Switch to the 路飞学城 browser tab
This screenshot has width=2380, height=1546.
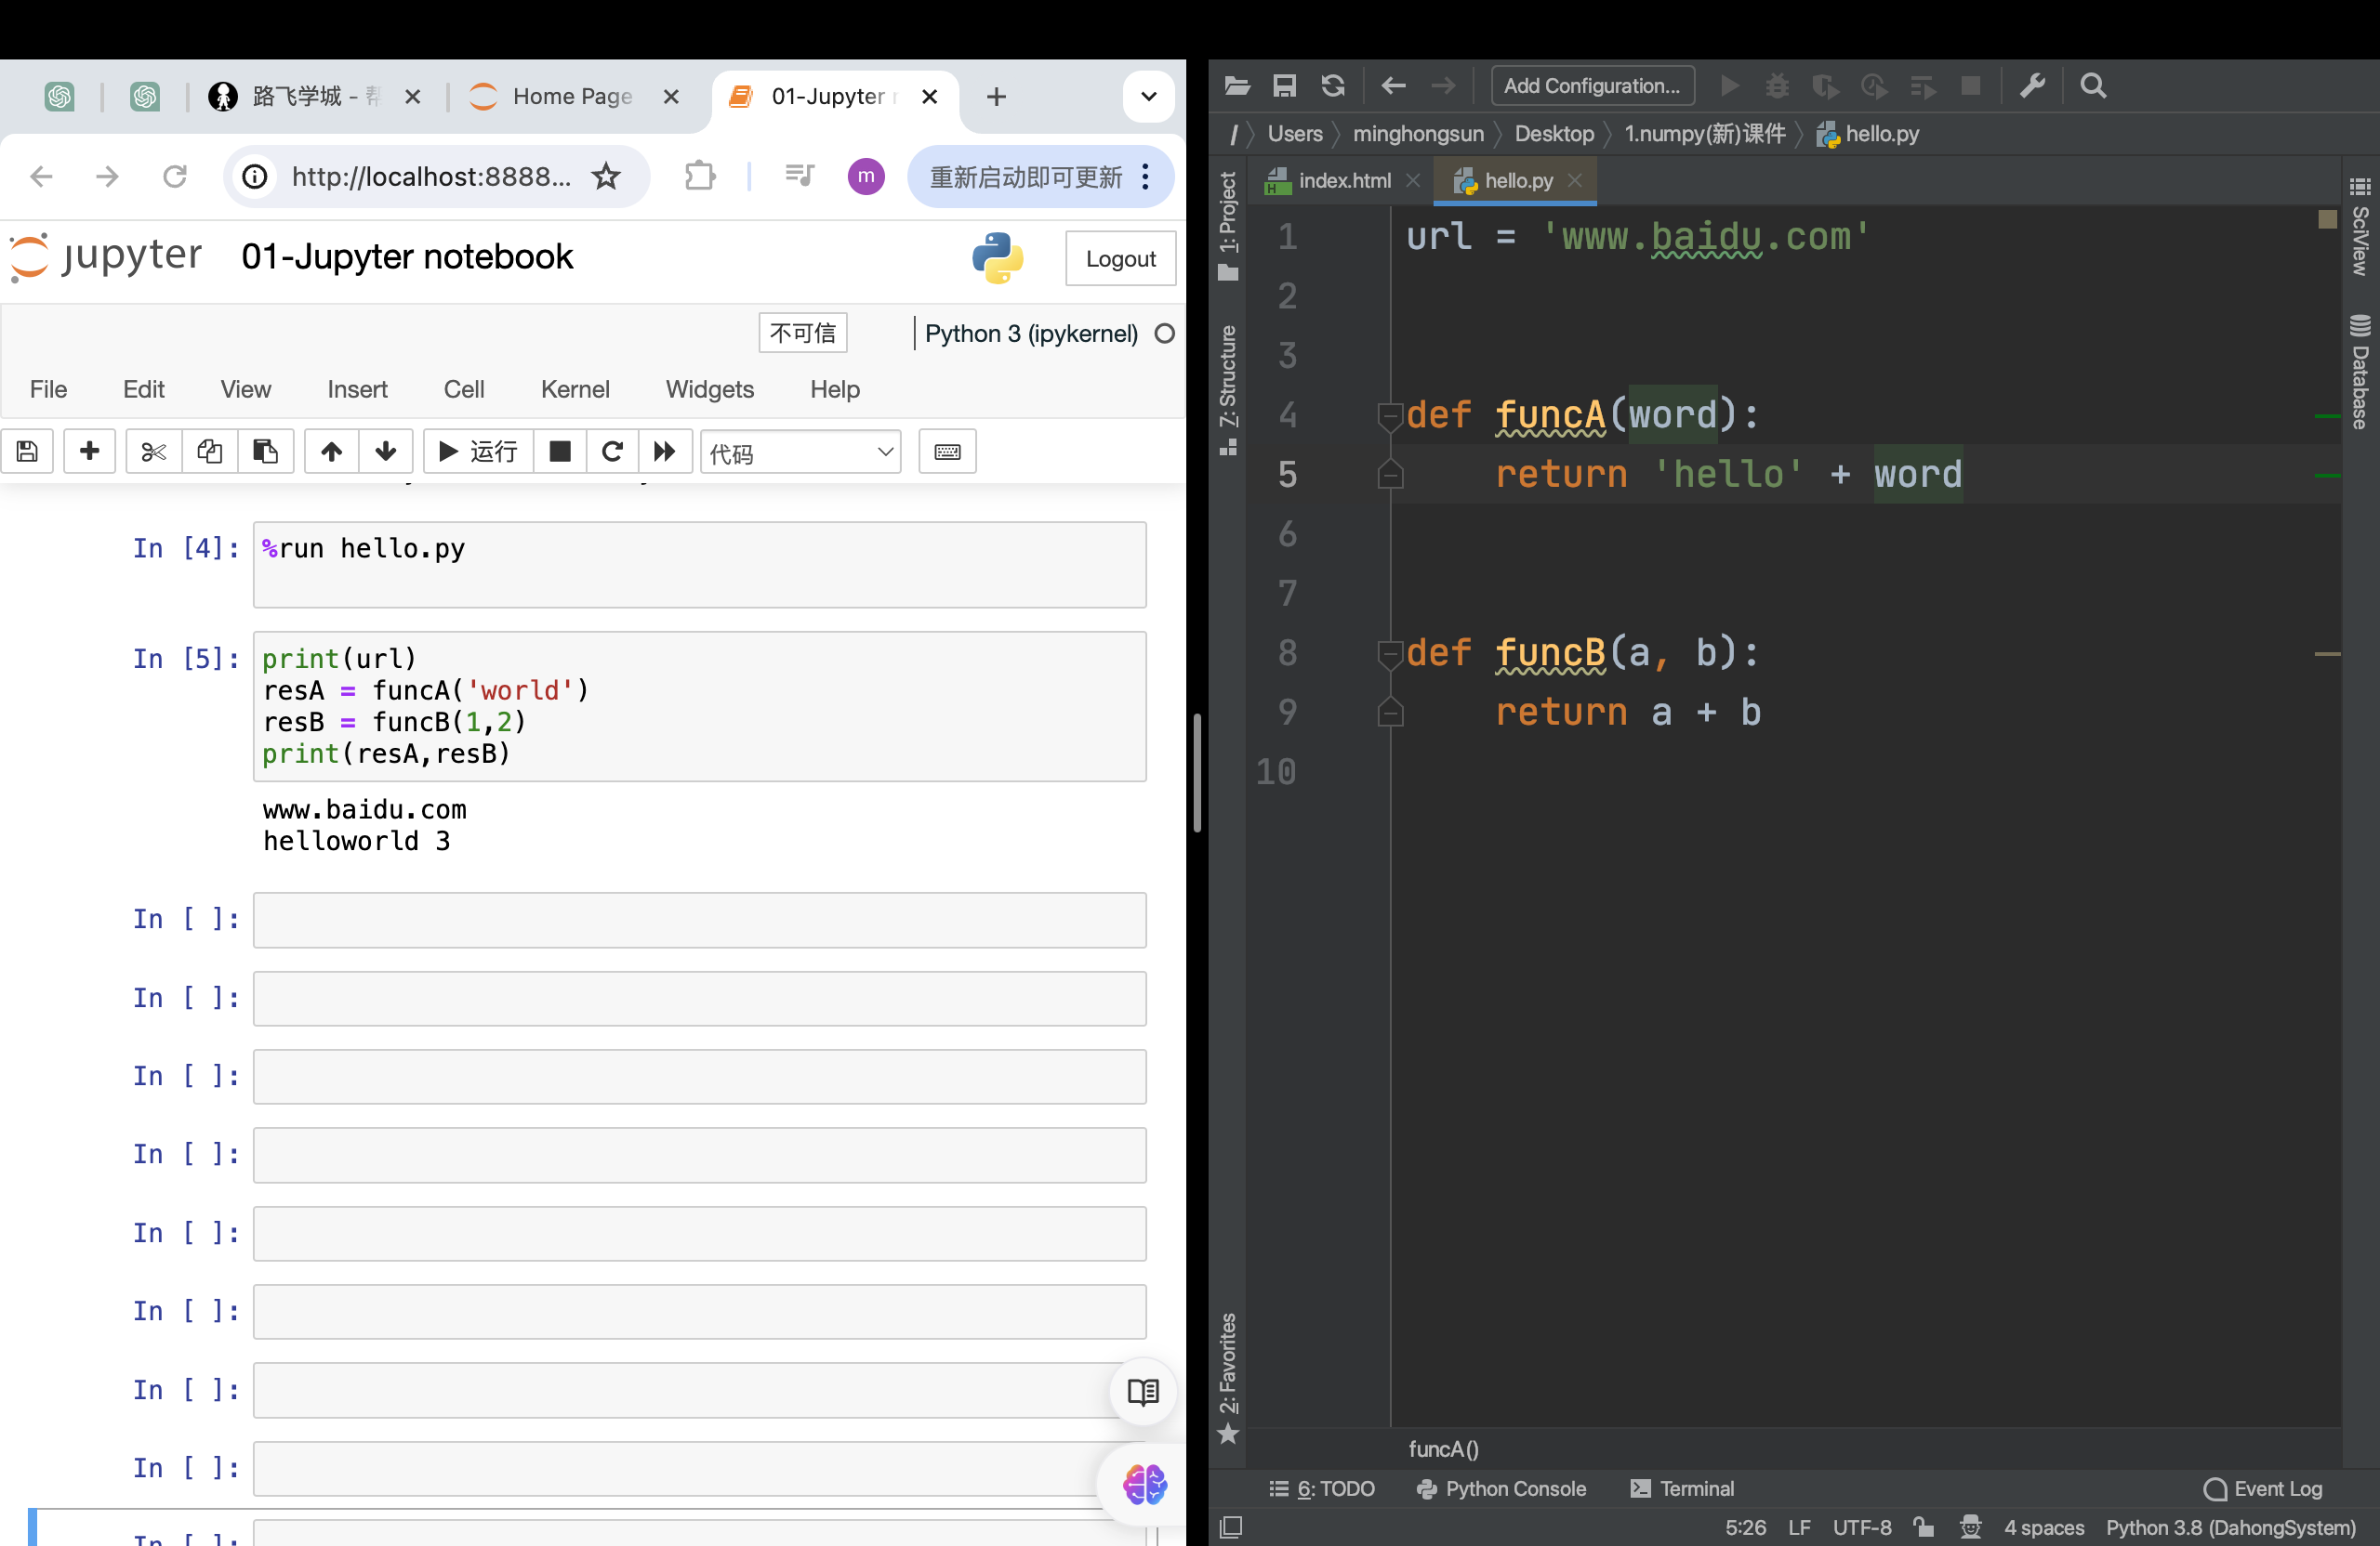314,96
